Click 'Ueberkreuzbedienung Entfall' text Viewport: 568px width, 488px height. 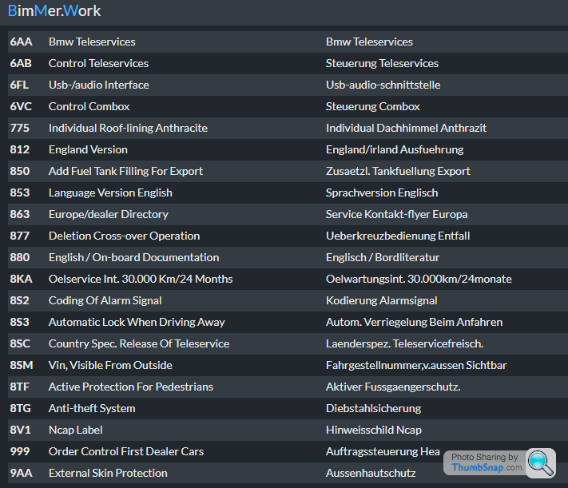pos(398,236)
